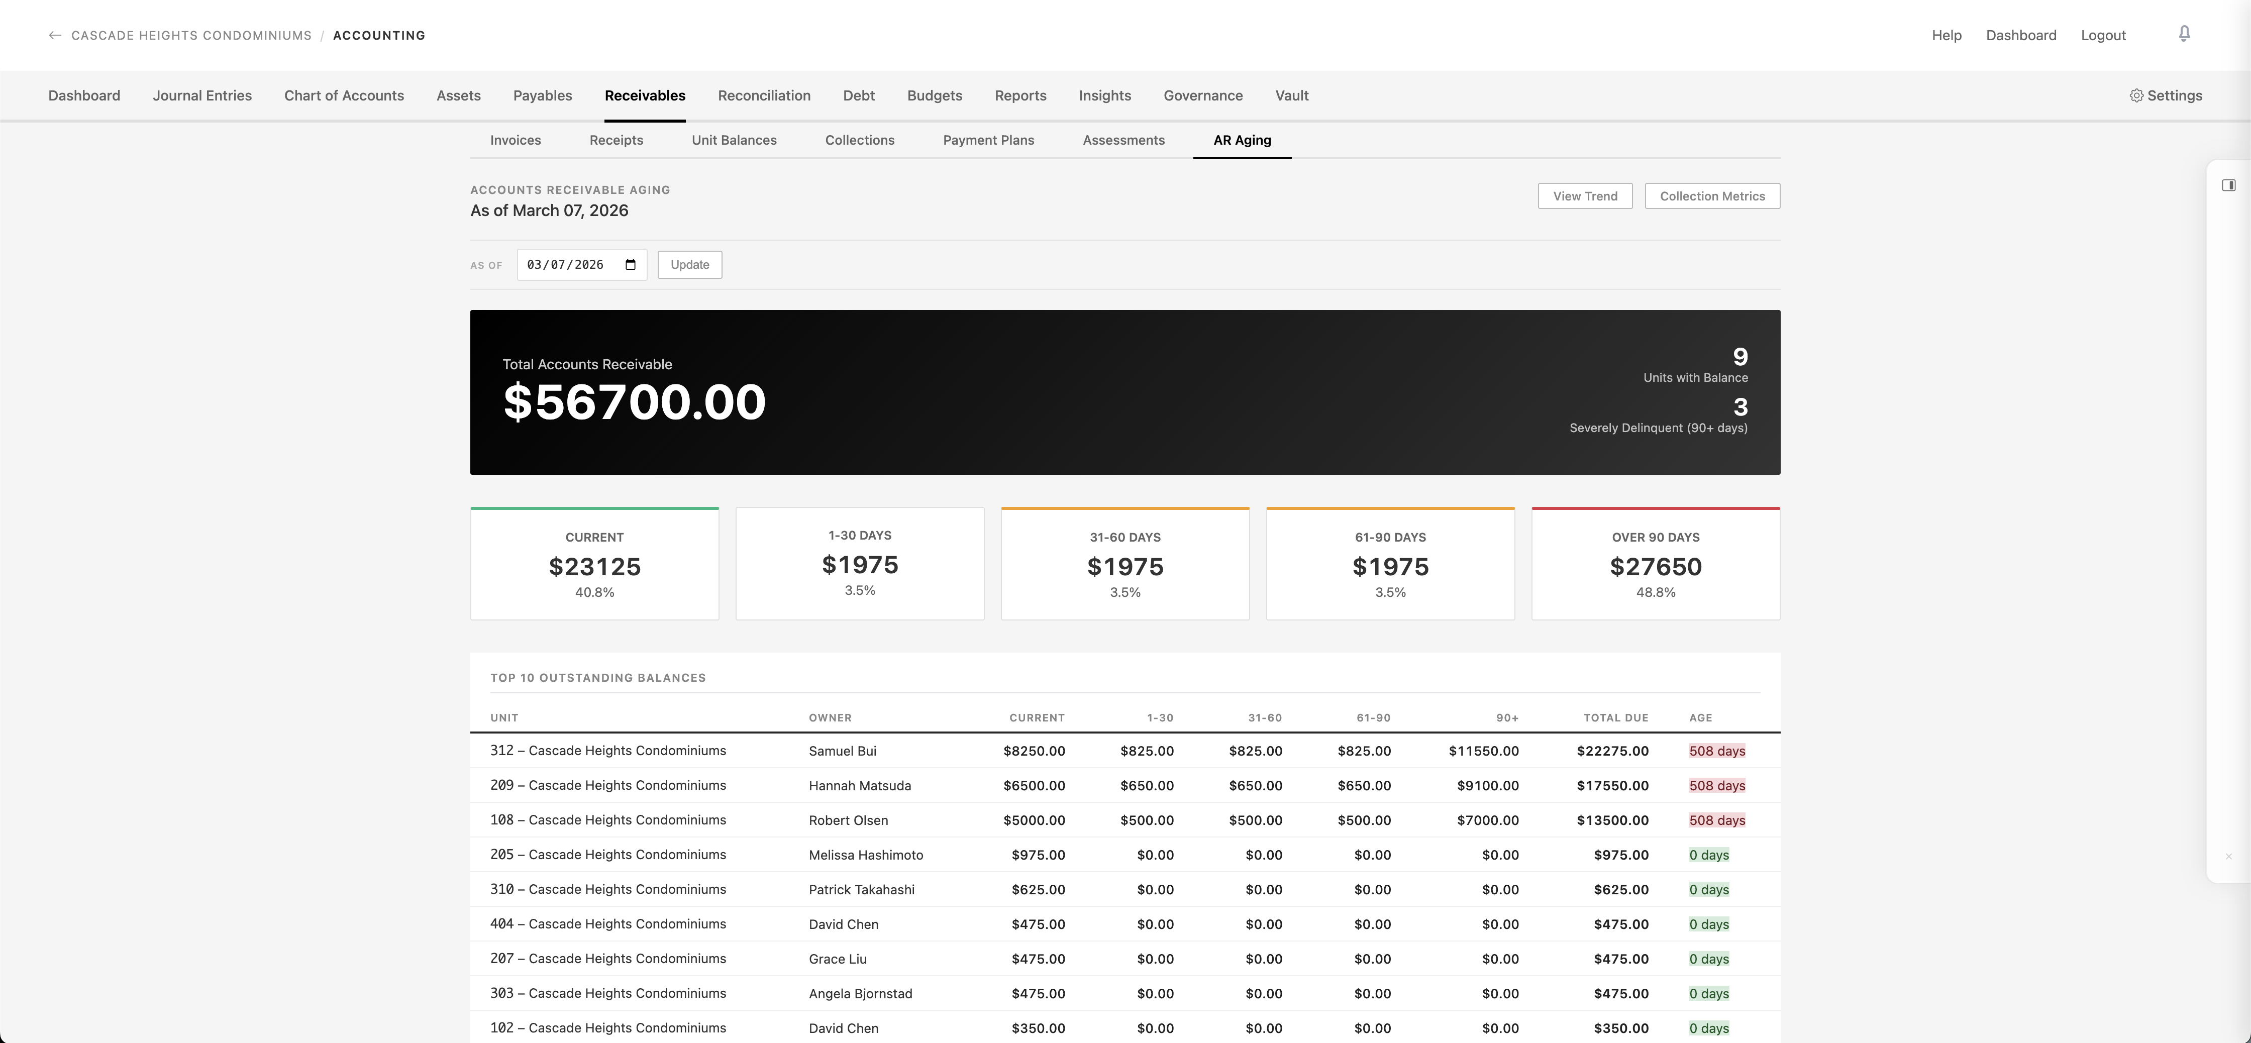Open the Settings gear icon
The height and width of the screenshot is (1043, 2251).
pos(2136,96)
